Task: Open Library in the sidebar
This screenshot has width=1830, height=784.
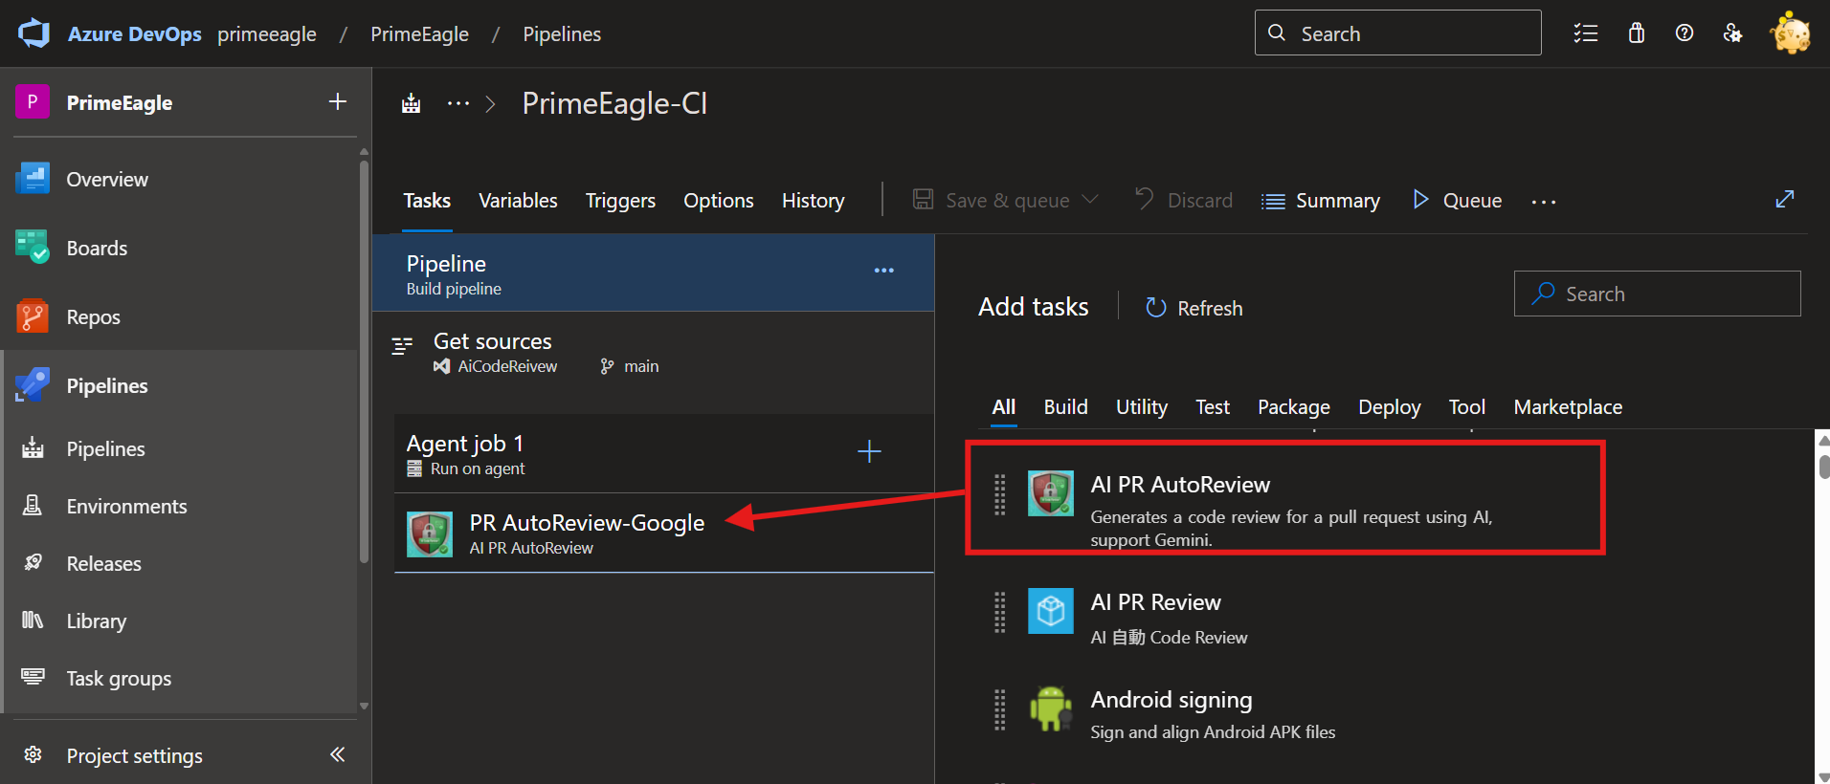Action: pos(96,621)
